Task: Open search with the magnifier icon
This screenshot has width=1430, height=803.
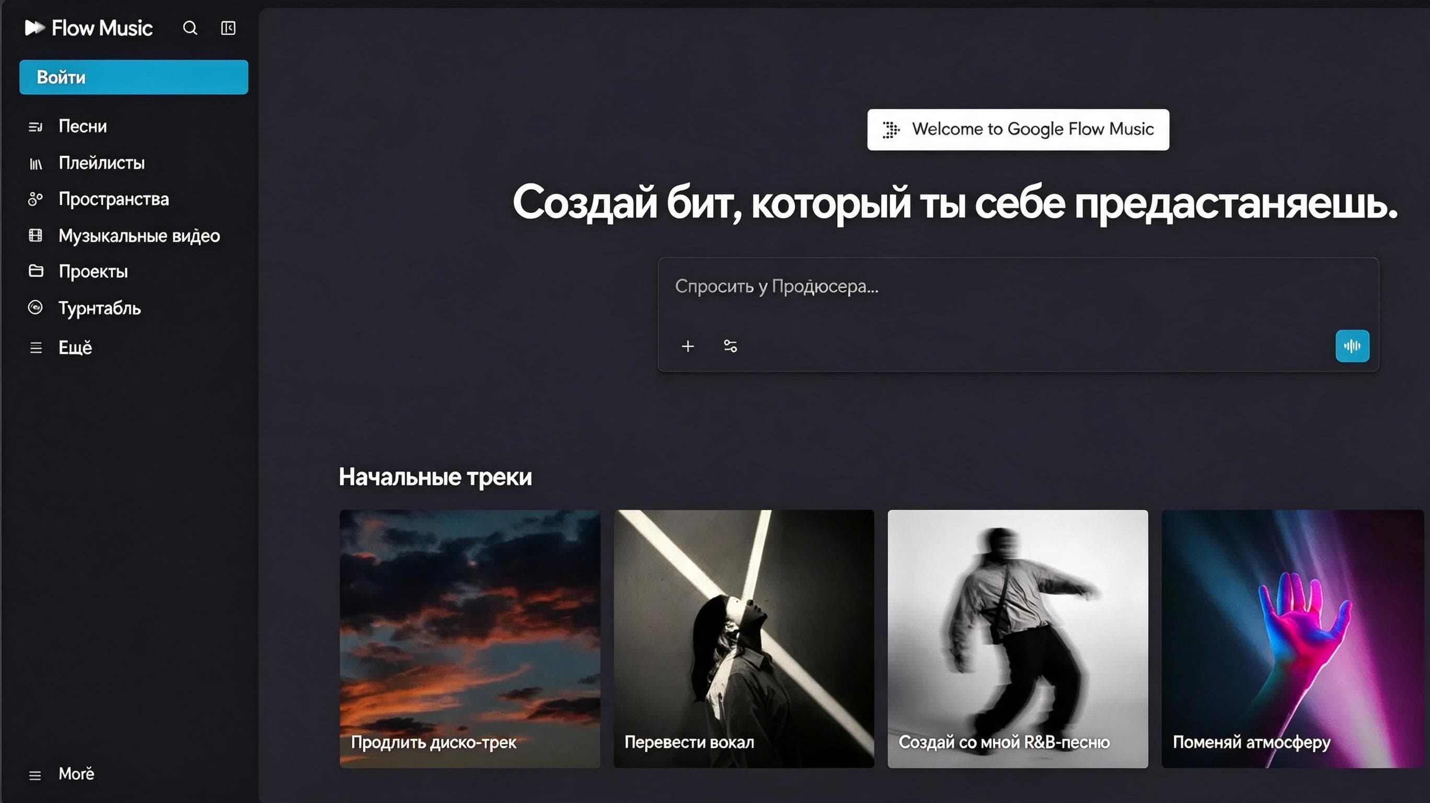Action: pyautogui.click(x=190, y=28)
